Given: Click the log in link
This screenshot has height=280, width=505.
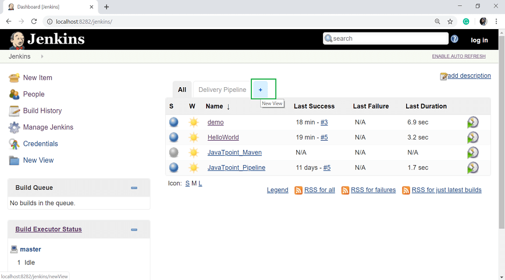Looking at the screenshot, I should 479,40.
